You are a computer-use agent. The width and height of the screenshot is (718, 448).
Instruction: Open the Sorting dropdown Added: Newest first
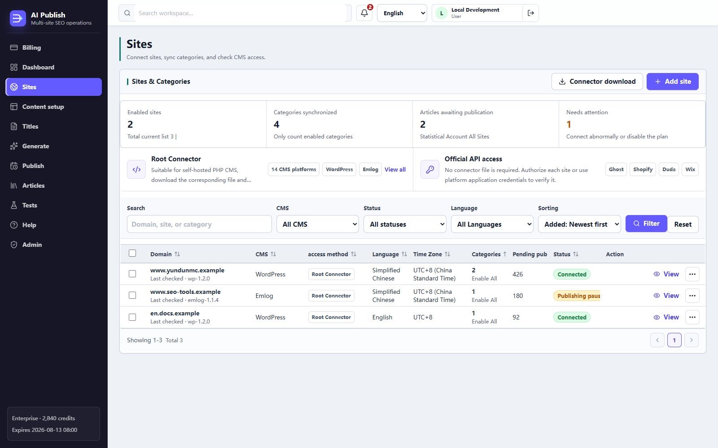(579, 224)
